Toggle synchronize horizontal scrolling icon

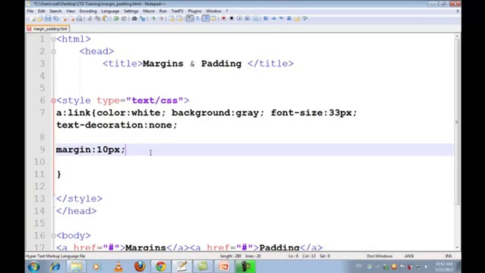point(179,18)
